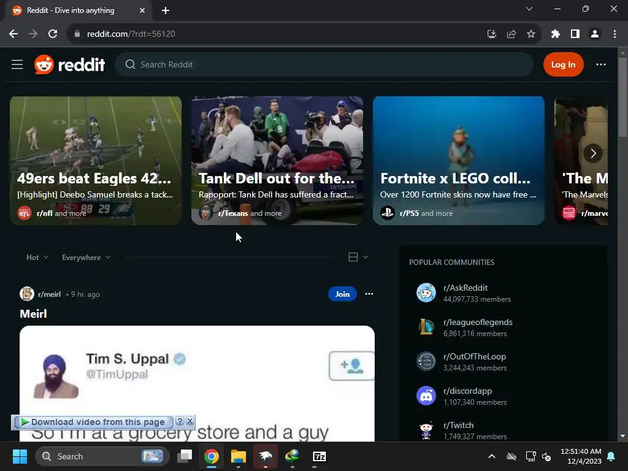The image size is (628, 471).
Task: Open the Meirl post title
Action: [33, 313]
